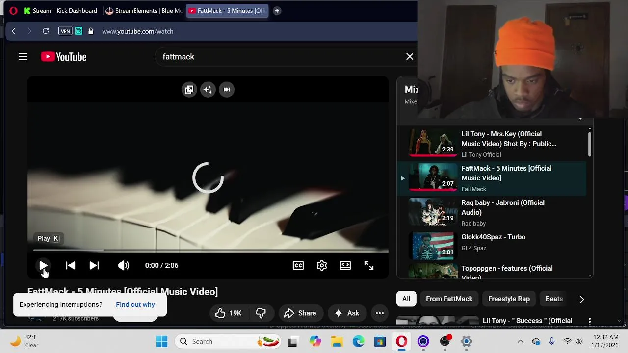Open the Opera menu logo

pyautogui.click(x=13, y=10)
